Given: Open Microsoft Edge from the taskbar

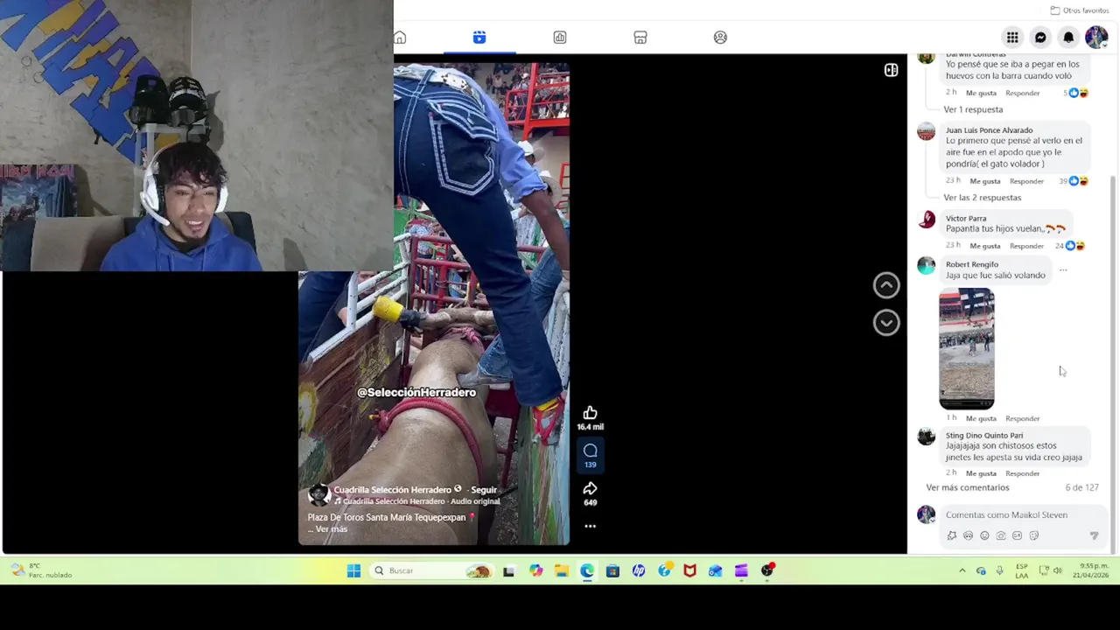Looking at the screenshot, I should 587,570.
